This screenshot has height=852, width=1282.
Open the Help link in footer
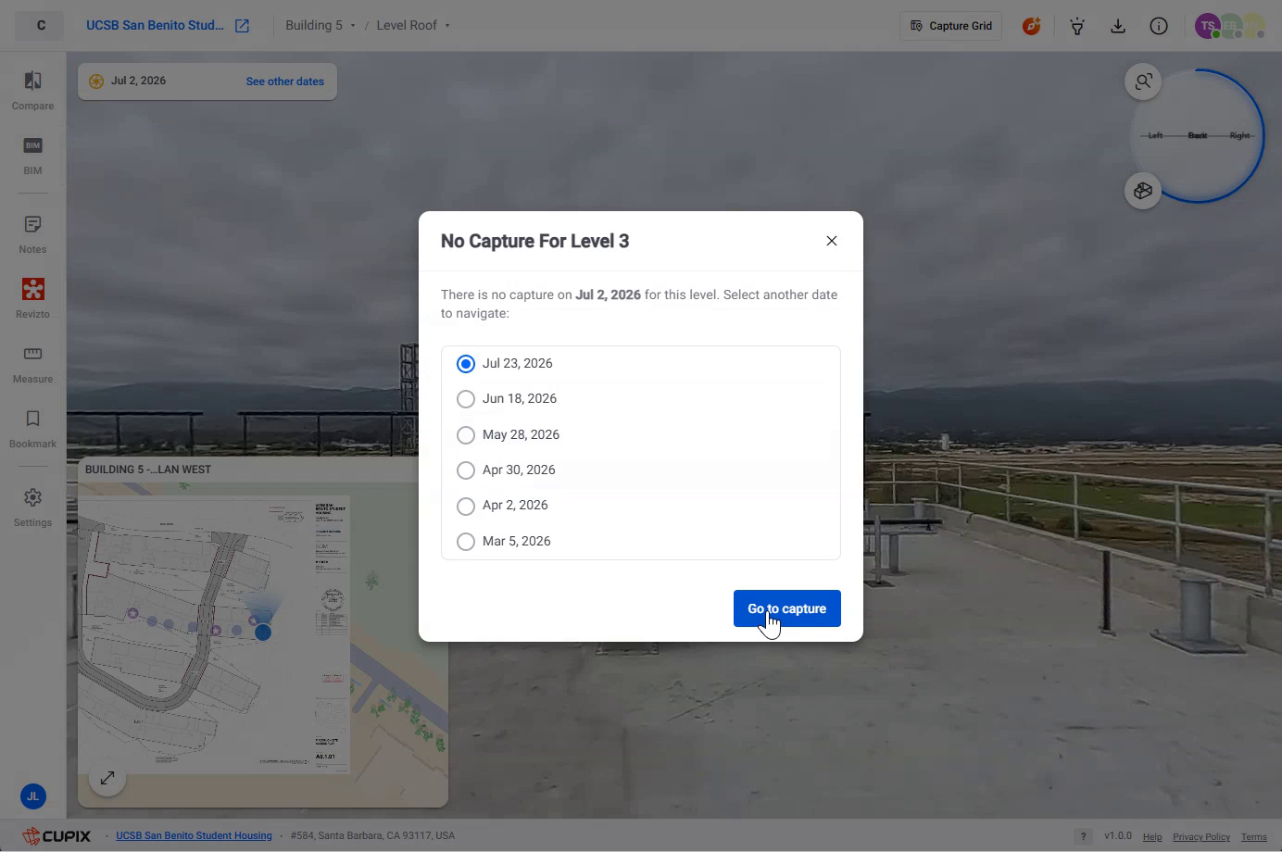[x=1152, y=837]
